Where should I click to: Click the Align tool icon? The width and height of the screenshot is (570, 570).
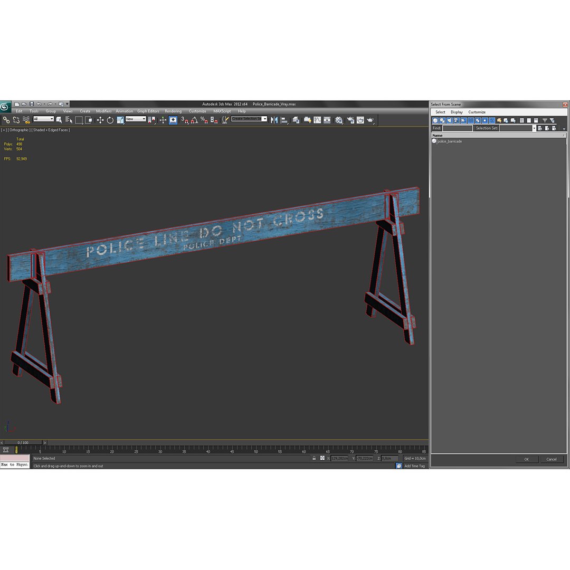(284, 120)
